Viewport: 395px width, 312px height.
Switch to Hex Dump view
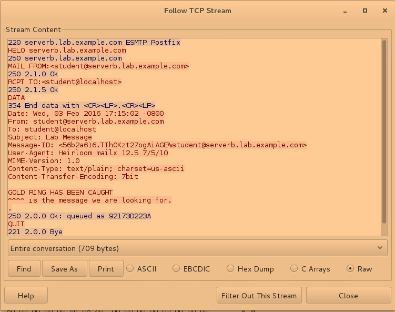pos(231,268)
